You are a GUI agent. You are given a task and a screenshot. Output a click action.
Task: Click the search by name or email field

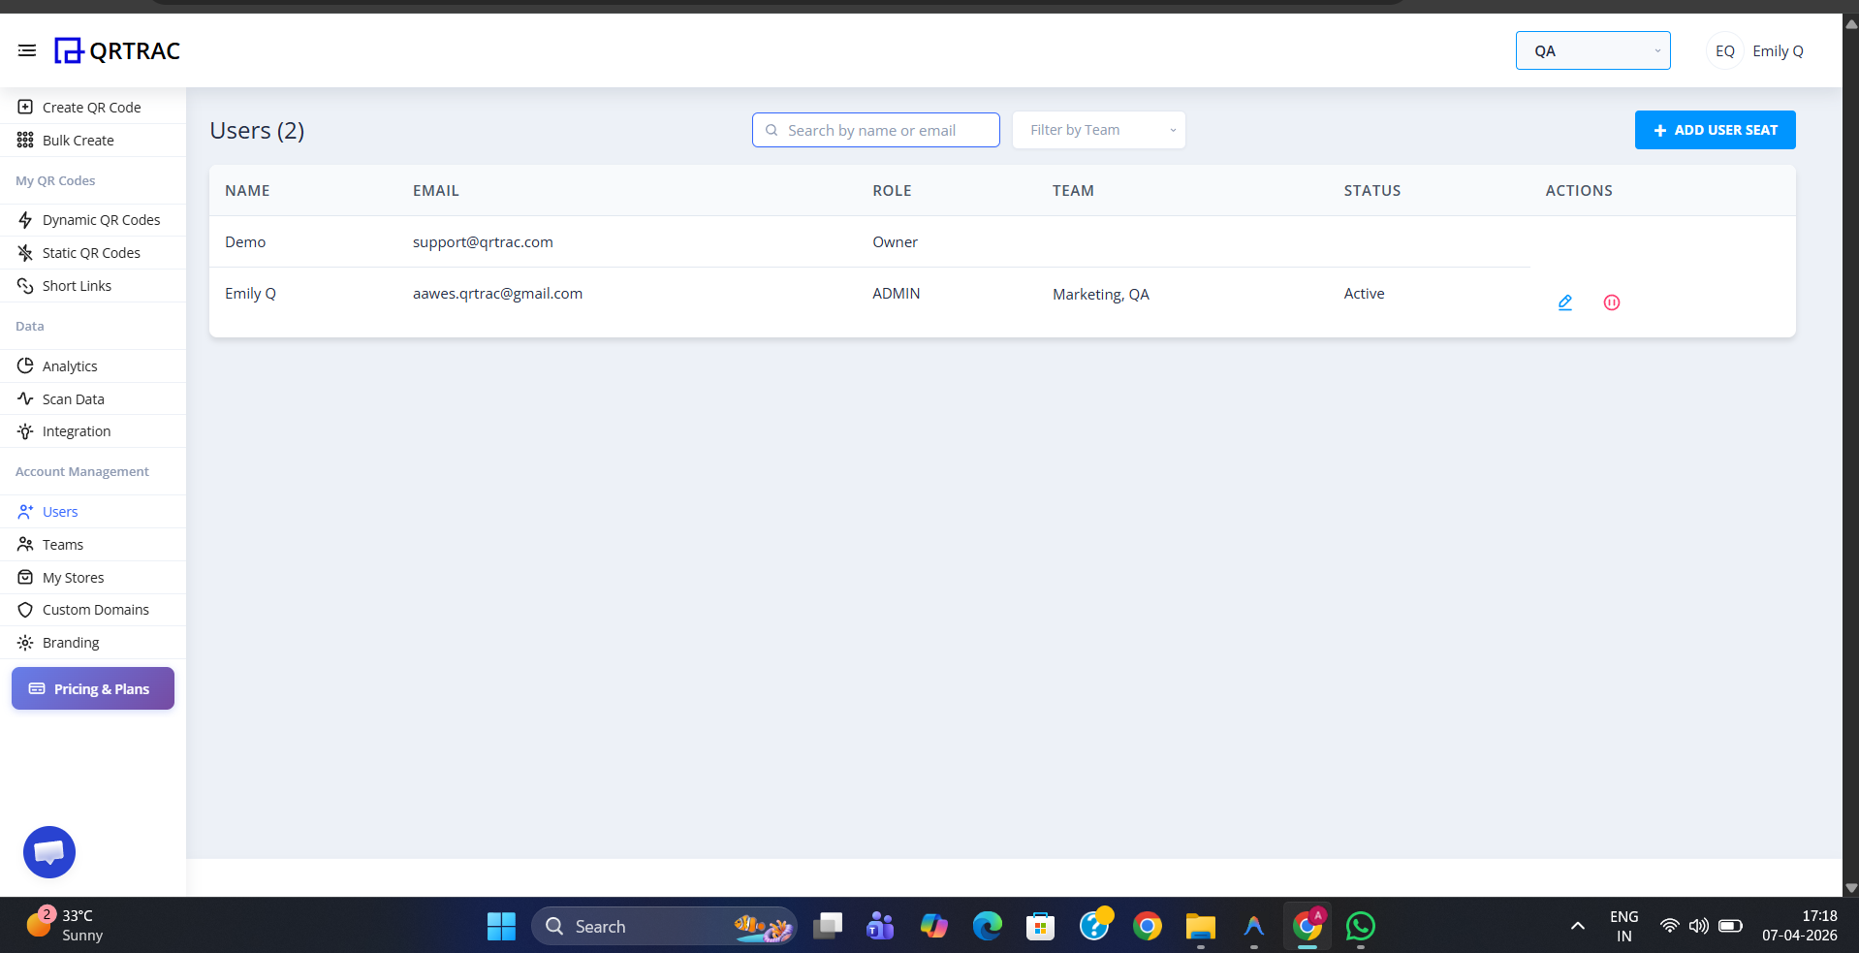[874, 129]
